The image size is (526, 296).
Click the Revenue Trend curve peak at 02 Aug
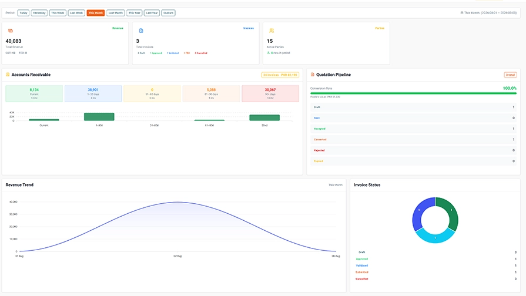tap(177, 202)
